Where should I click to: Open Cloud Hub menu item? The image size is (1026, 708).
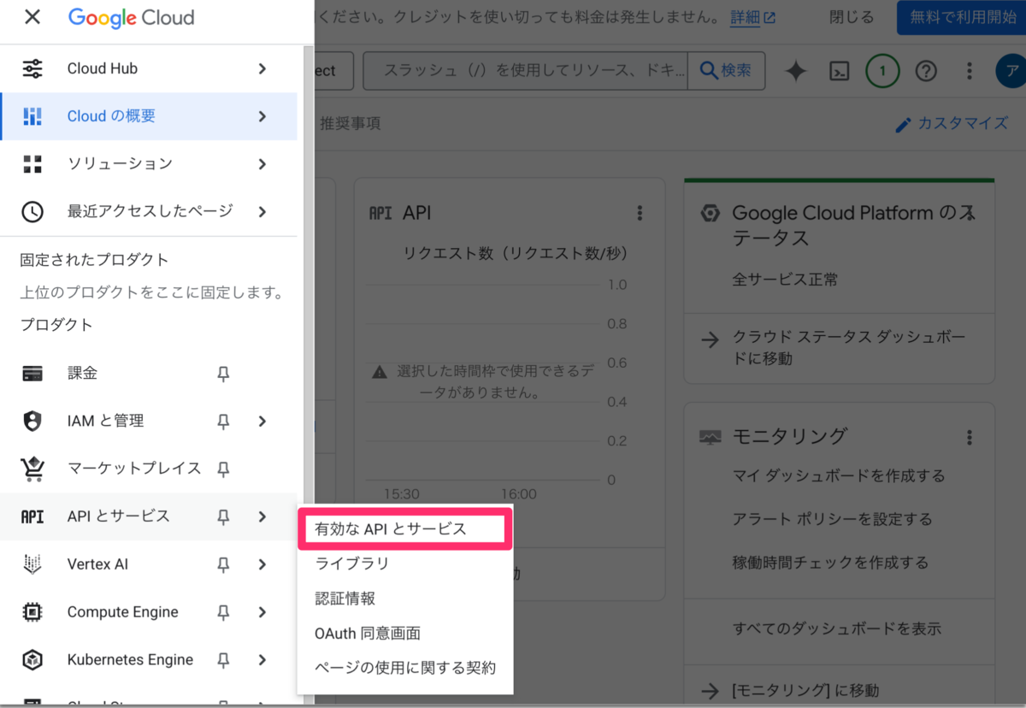click(149, 68)
